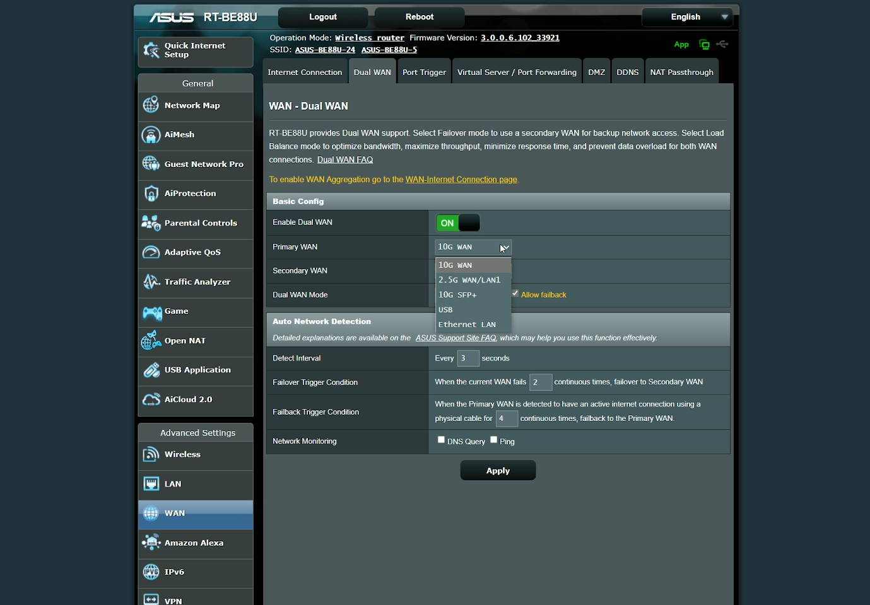Open the NAT Passthrough tab
Screen dimensions: 870x605
click(681, 72)
